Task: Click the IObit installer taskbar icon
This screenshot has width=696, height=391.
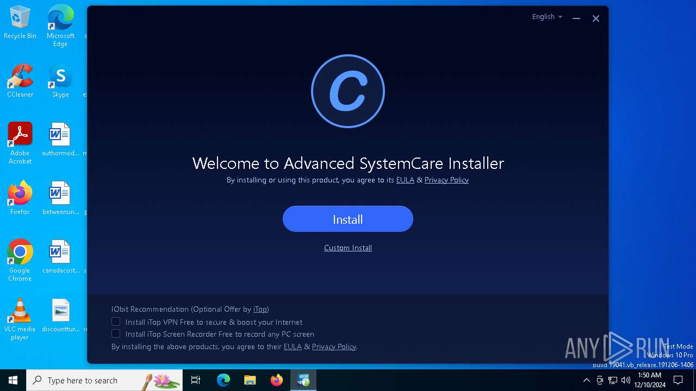Action: (x=303, y=380)
